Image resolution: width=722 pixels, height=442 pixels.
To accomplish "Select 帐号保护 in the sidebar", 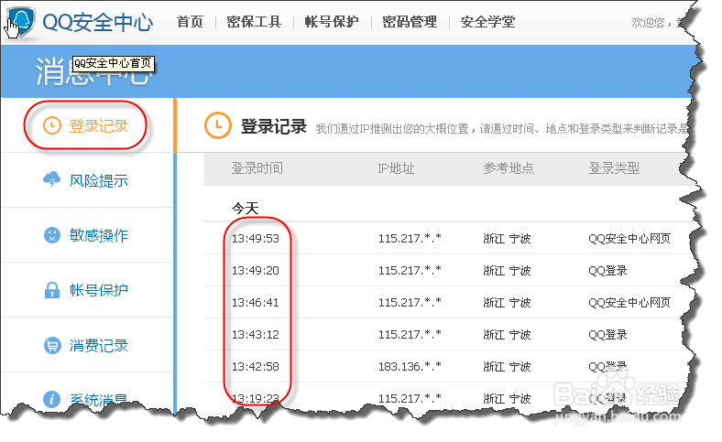I will click(99, 290).
